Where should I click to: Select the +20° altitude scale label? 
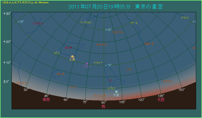(7, 42)
